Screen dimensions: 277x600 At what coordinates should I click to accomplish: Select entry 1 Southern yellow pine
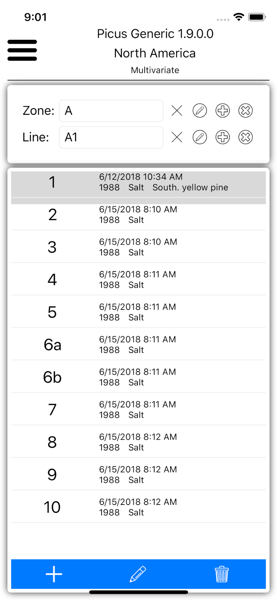click(x=138, y=182)
